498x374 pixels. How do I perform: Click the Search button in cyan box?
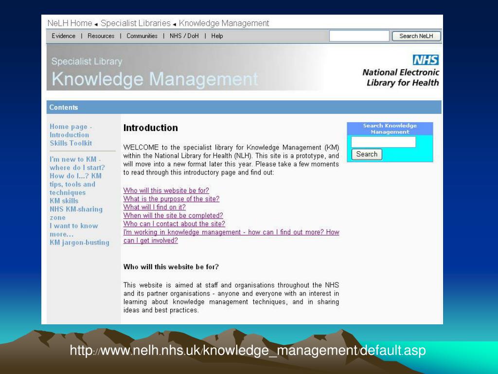point(367,154)
